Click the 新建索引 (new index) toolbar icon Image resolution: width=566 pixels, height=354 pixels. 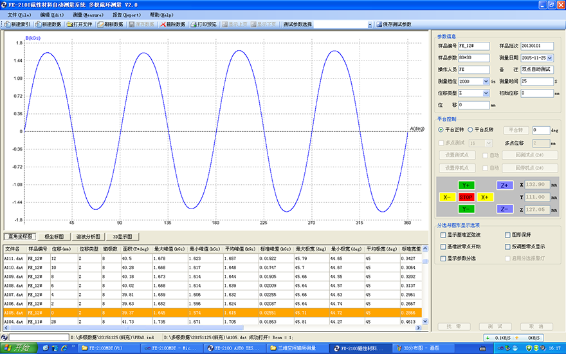(x=8, y=24)
